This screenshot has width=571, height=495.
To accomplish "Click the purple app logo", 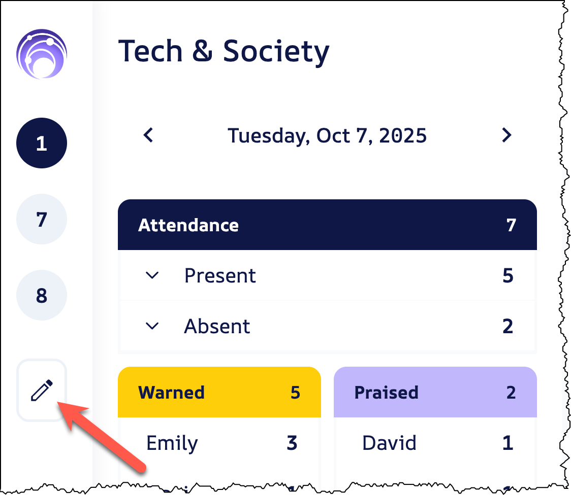I will tap(42, 54).
